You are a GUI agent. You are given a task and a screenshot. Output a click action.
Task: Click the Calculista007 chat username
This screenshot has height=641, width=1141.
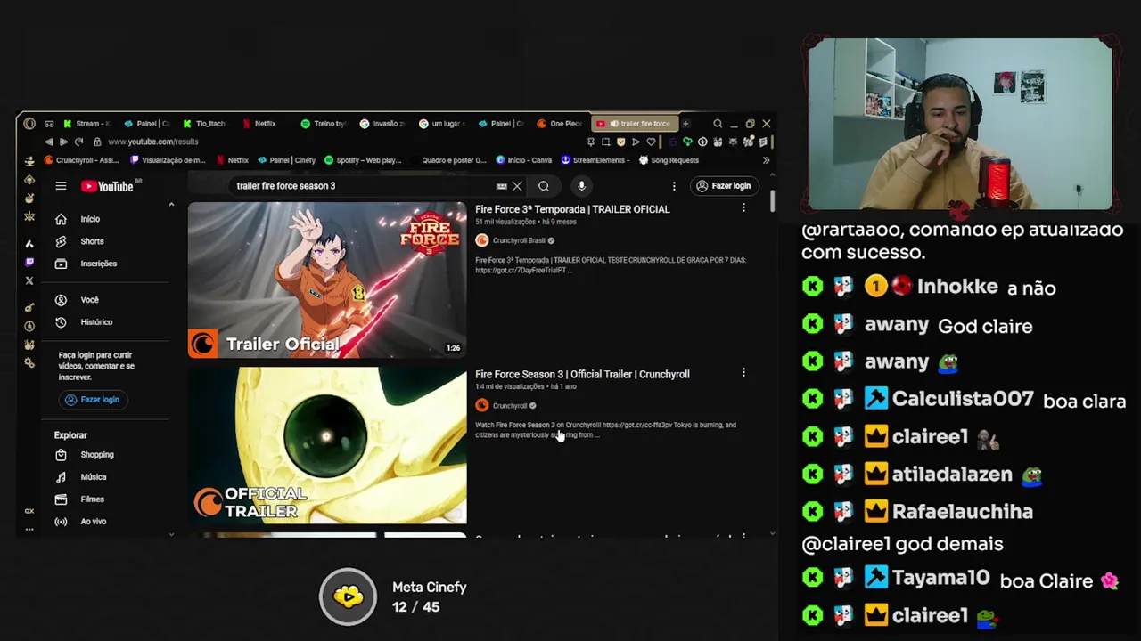963,399
